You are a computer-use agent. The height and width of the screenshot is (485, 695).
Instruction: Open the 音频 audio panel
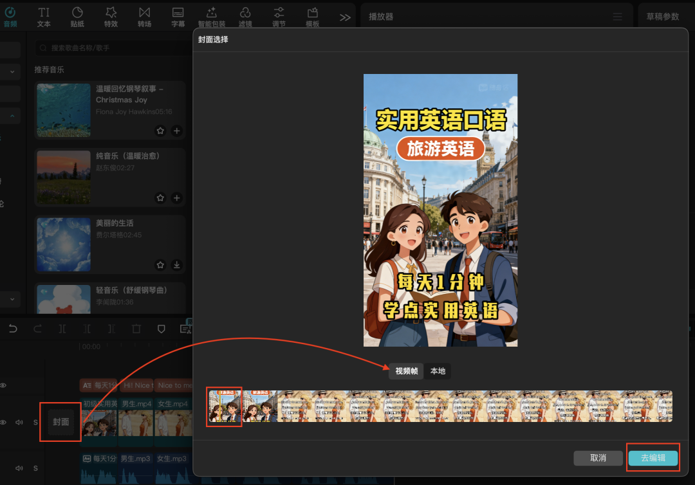tap(10, 16)
